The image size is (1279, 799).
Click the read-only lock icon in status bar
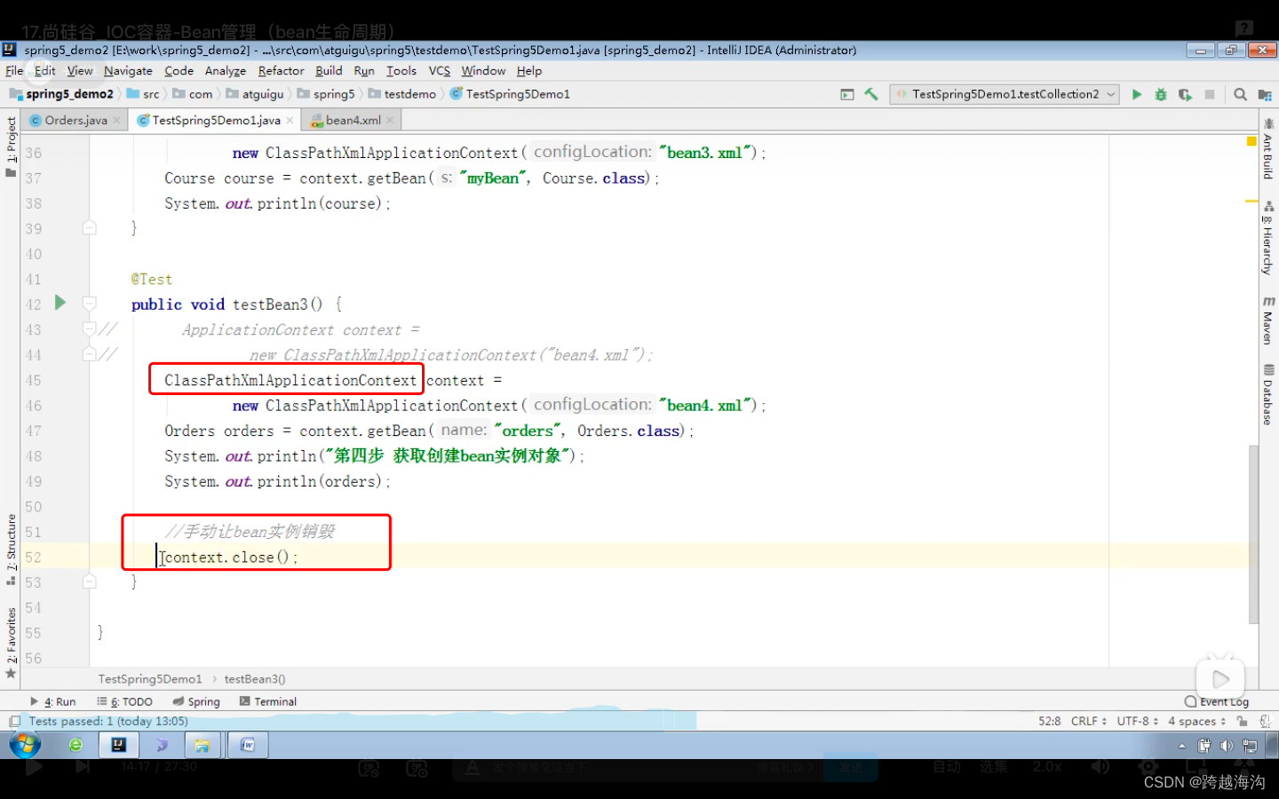[1243, 722]
